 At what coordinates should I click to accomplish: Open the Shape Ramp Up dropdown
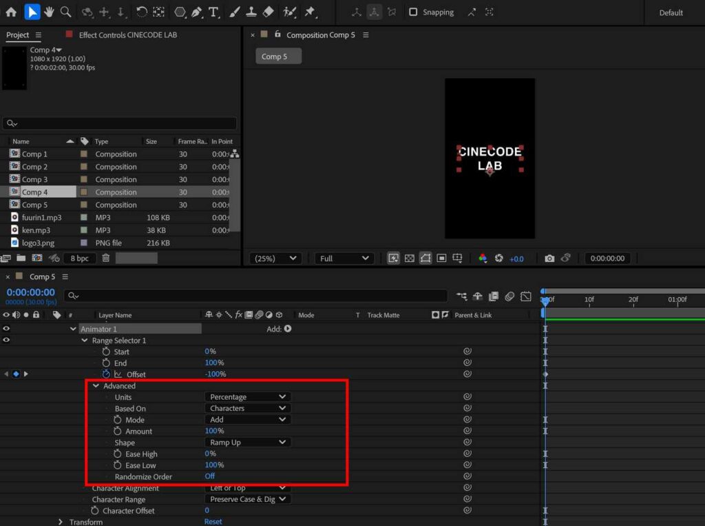click(x=248, y=442)
